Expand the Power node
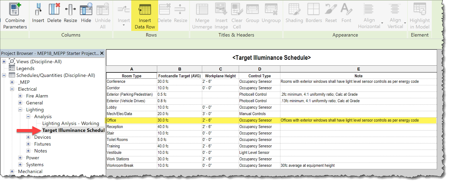This screenshot has height=183, width=450. tap(20, 158)
